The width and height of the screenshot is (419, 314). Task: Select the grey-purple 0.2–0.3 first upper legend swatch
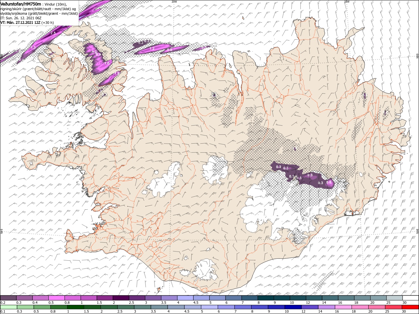9,298
